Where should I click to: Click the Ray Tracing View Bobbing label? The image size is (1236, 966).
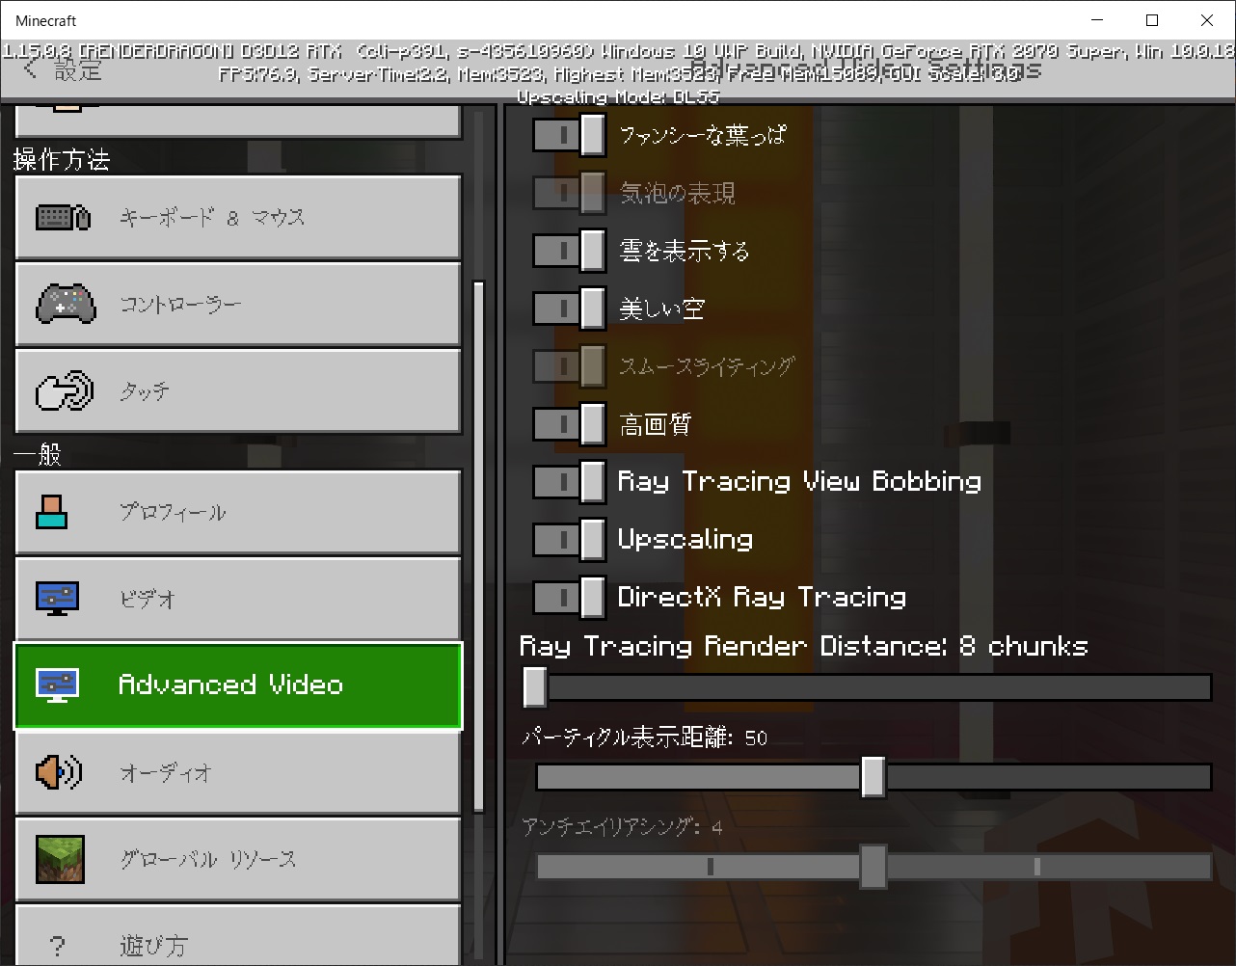point(799,482)
